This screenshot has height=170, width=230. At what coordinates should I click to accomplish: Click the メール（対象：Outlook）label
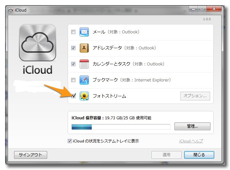(x=116, y=32)
